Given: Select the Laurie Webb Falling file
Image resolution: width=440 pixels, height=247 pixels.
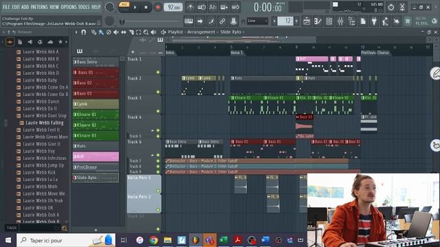Looking at the screenshot, I should tap(44, 123).
